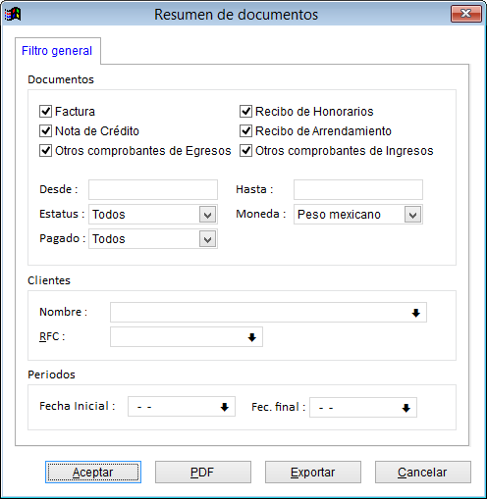Uncheck the Factura checkbox
The image size is (487, 499).
(45, 111)
